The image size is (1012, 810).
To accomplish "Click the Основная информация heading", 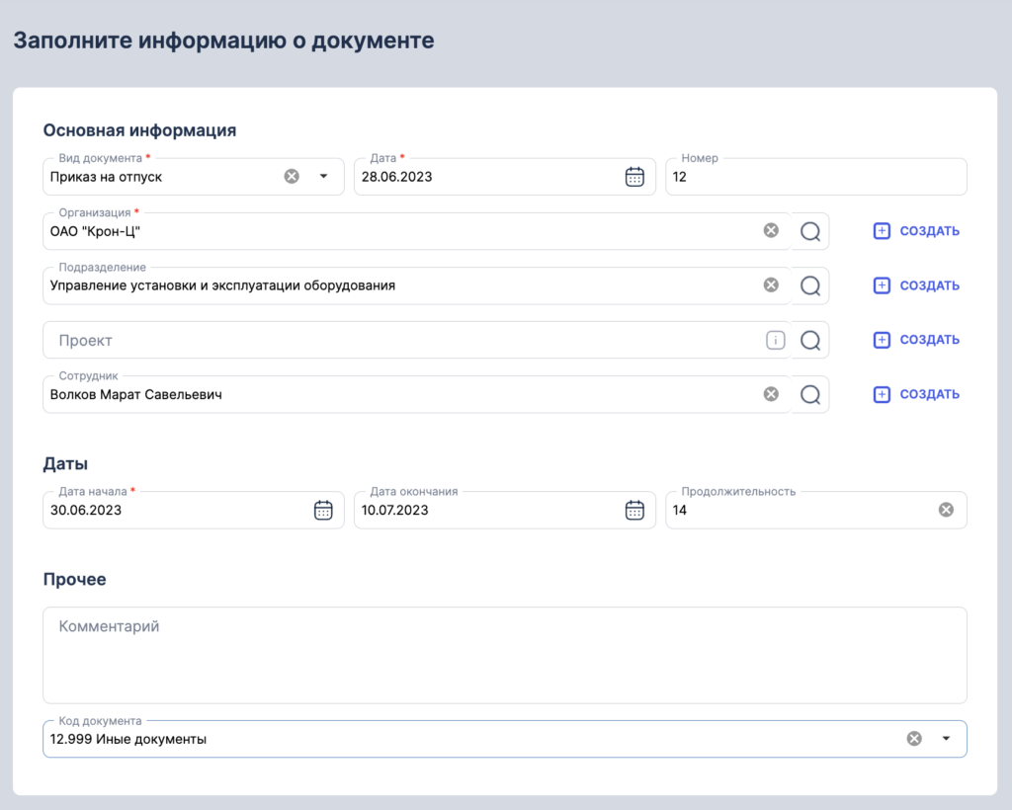I will (139, 130).
